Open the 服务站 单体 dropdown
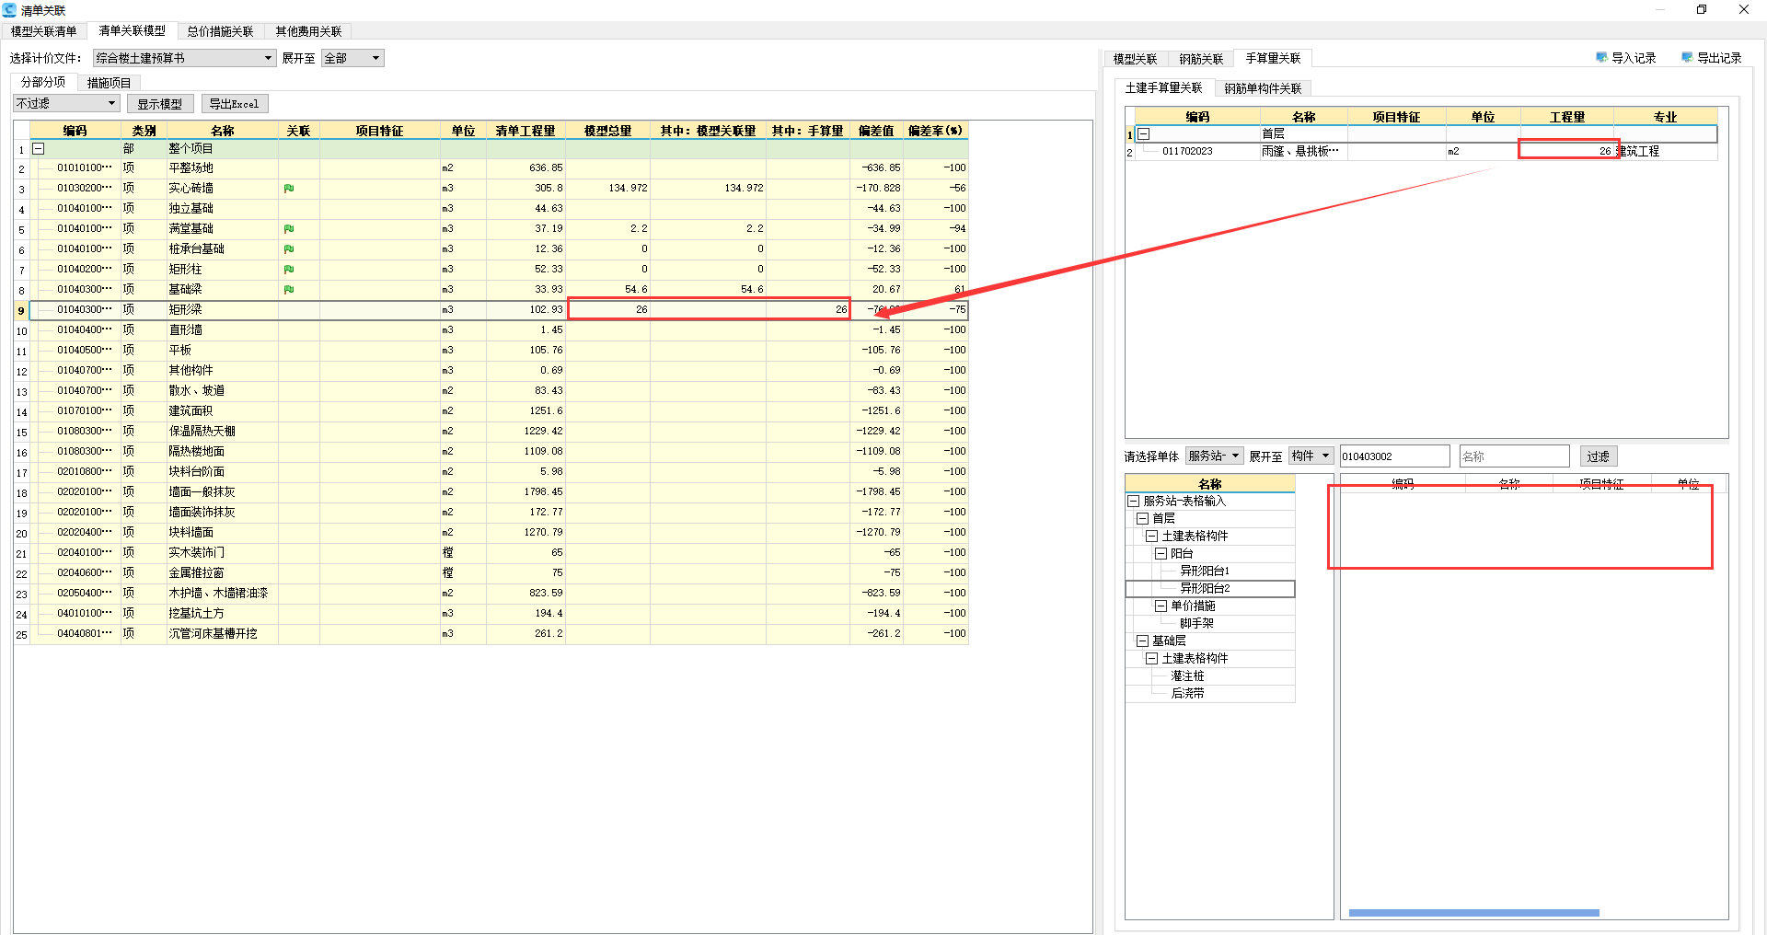This screenshot has height=935, width=1767. 1215,456
